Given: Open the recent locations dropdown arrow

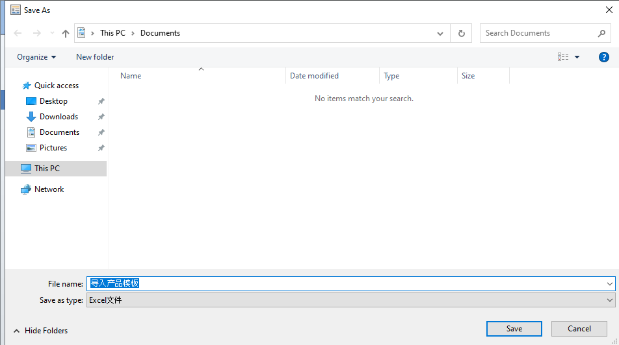Looking at the screenshot, I should click(52, 33).
